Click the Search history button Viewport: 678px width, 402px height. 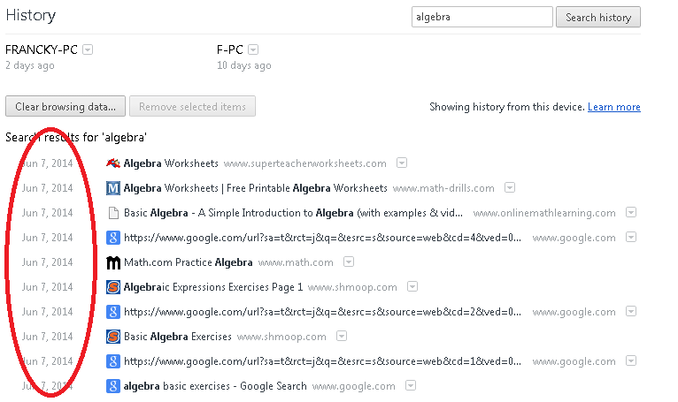[597, 17]
